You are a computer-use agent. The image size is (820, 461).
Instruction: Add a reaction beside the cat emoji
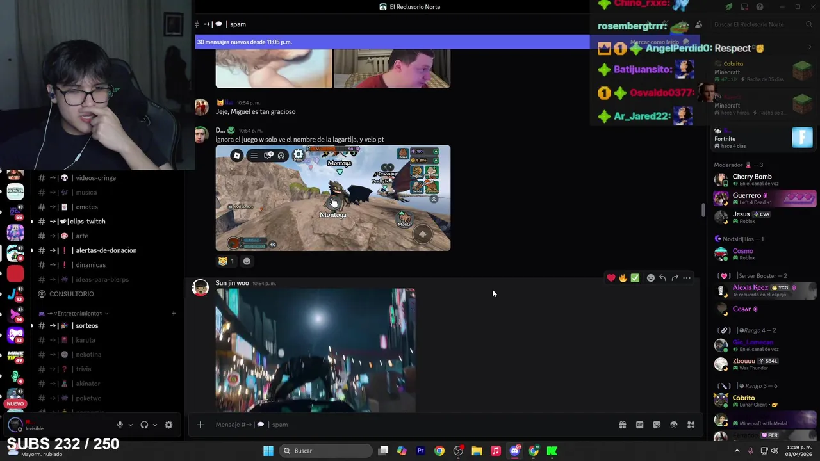click(x=247, y=261)
